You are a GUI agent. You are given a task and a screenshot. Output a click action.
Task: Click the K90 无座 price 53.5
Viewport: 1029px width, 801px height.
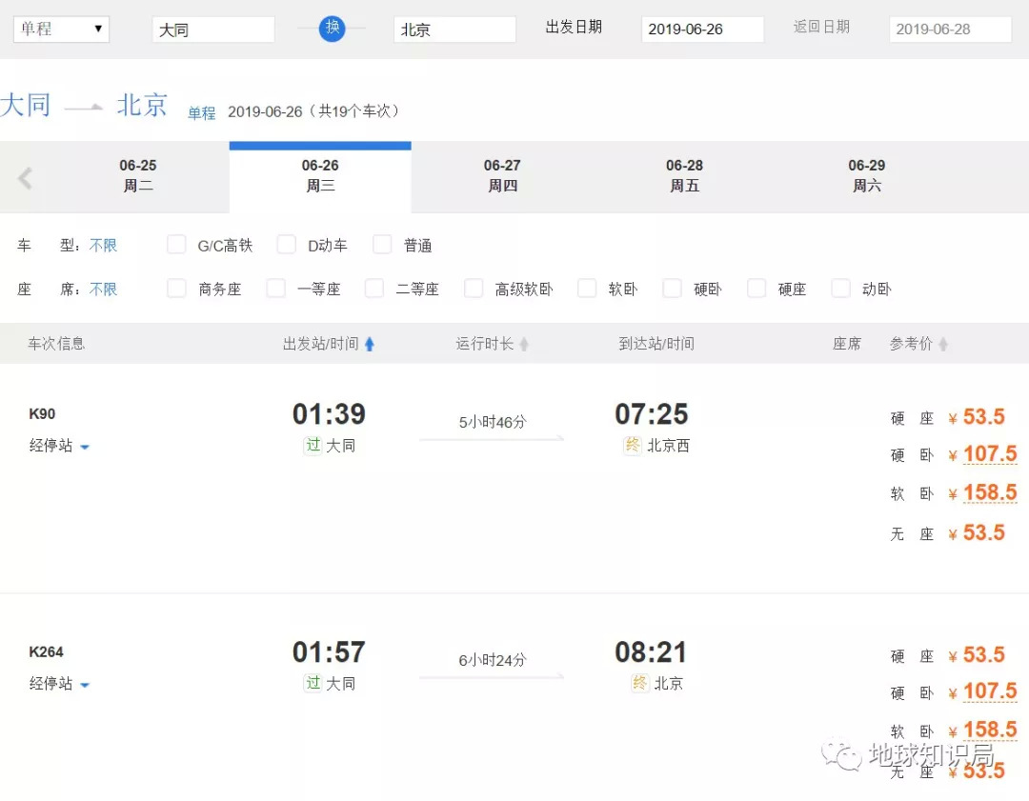point(983,532)
